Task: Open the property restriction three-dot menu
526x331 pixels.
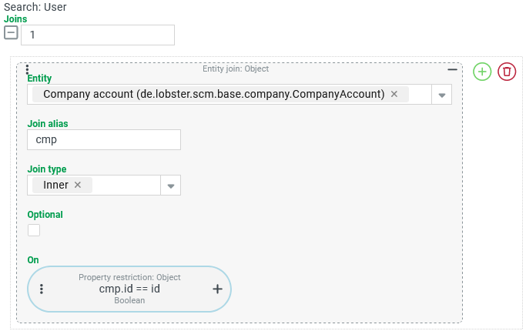Action: (42, 289)
